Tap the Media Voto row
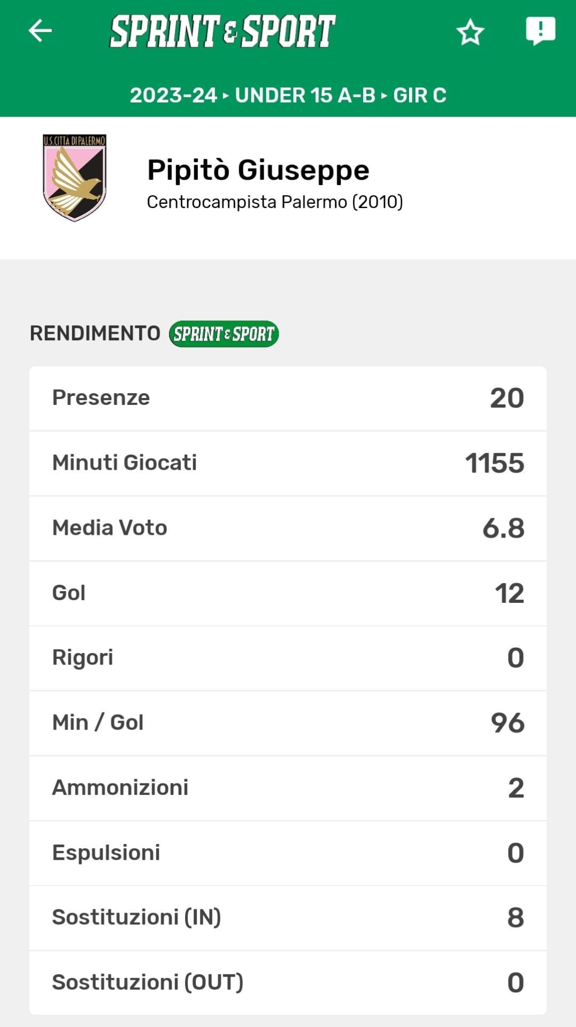The height and width of the screenshot is (1027, 576). [288, 528]
